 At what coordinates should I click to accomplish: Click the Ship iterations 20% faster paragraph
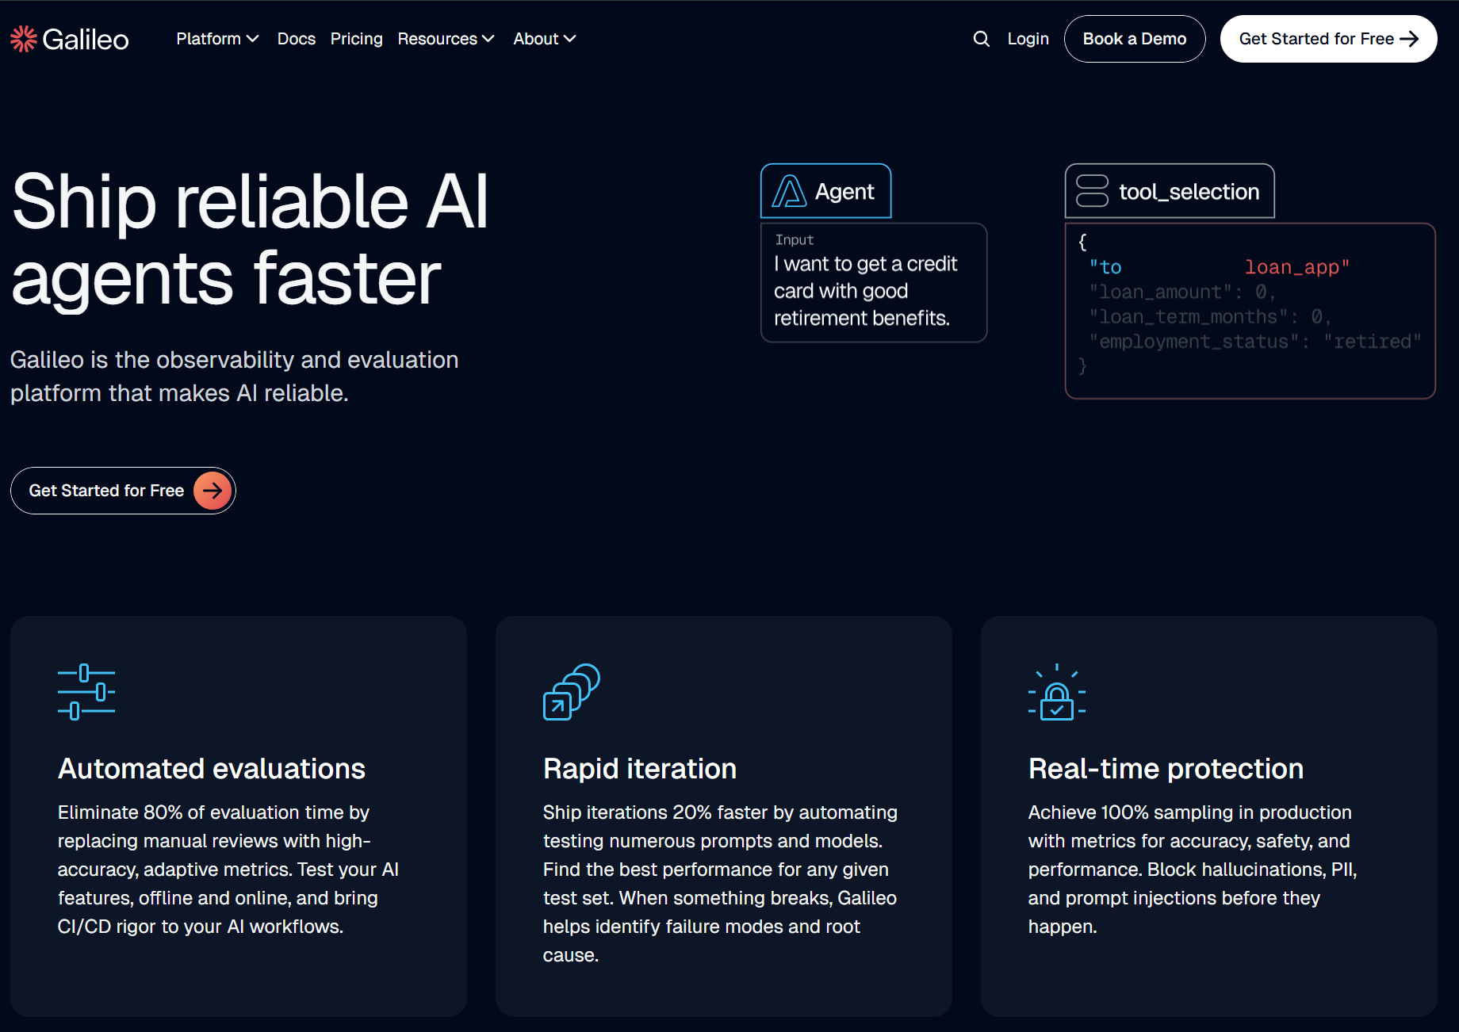pos(720,884)
